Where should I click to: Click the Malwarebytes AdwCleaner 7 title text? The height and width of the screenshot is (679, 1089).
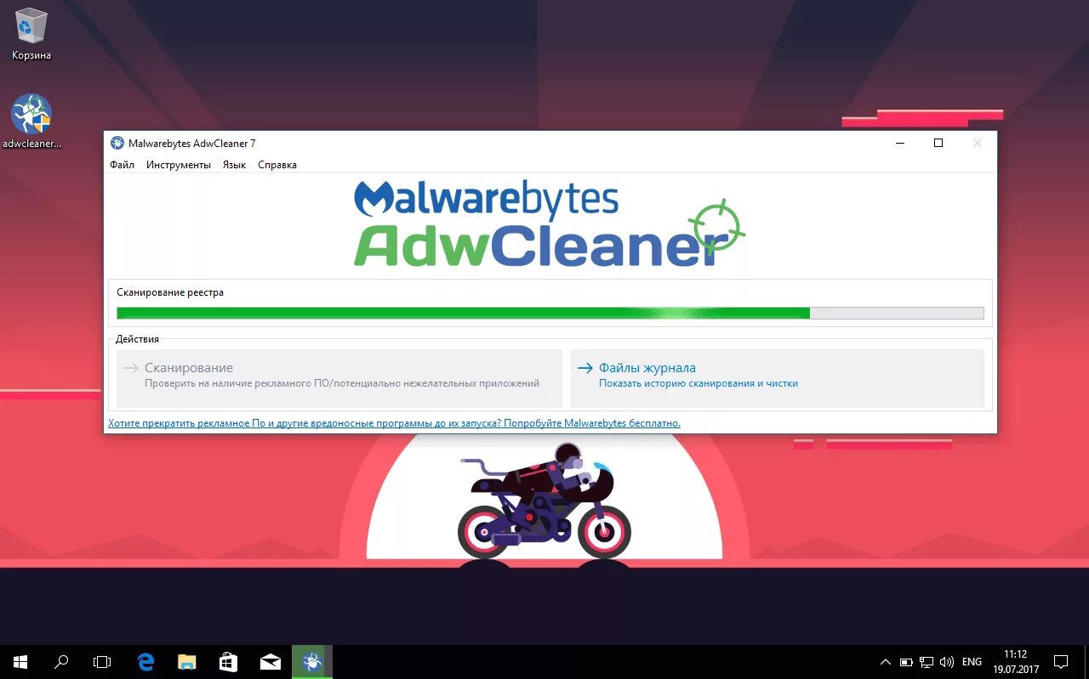pyautogui.click(x=192, y=143)
